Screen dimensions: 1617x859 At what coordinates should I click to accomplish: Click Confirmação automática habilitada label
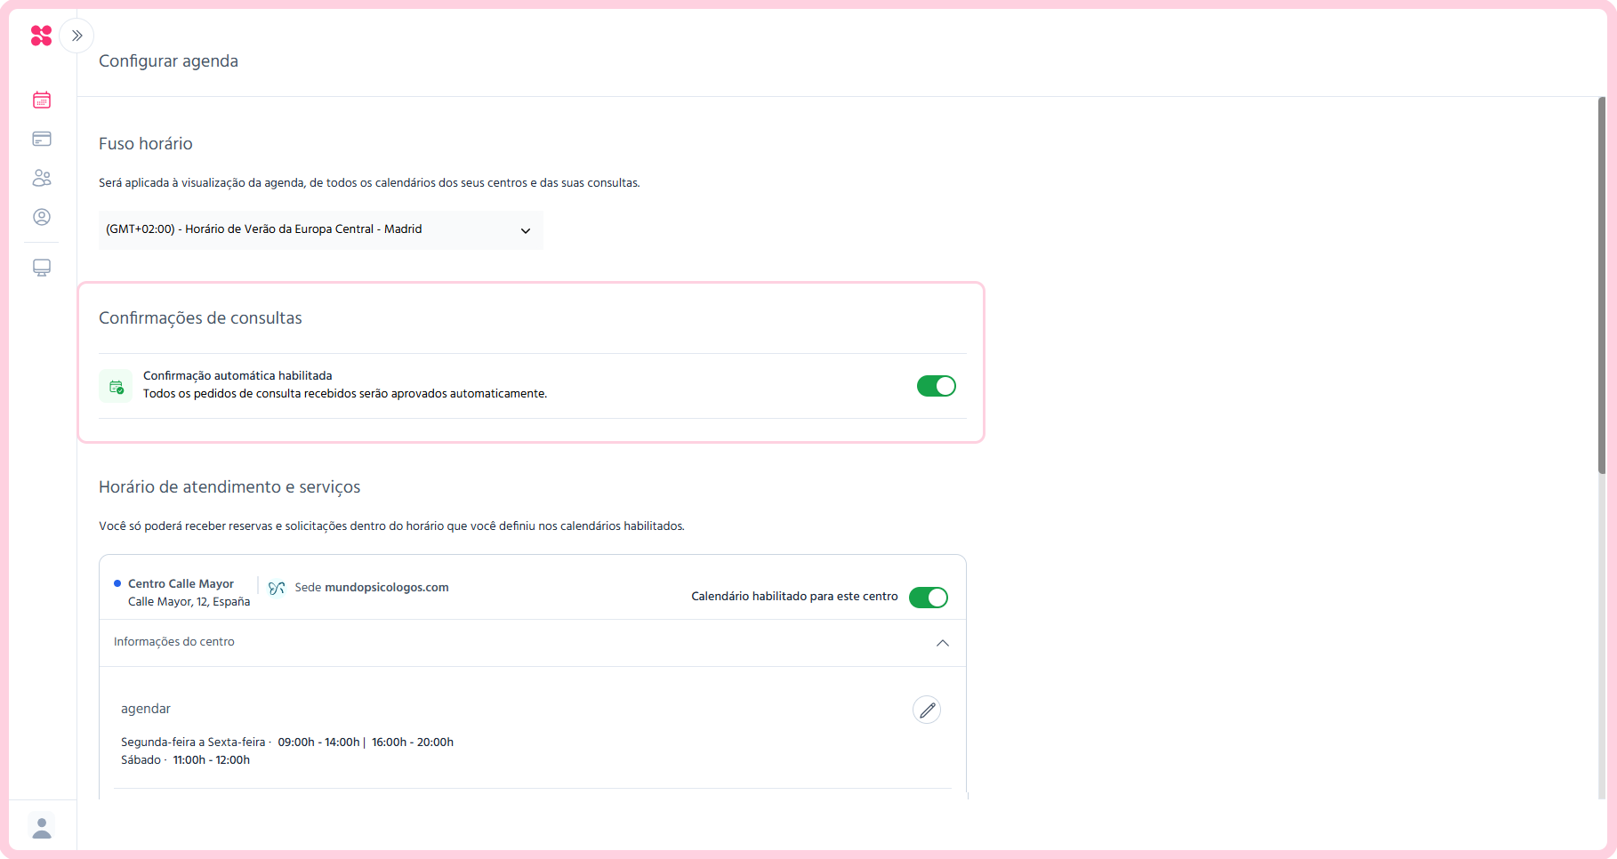pyautogui.click(x=237, y=376)
